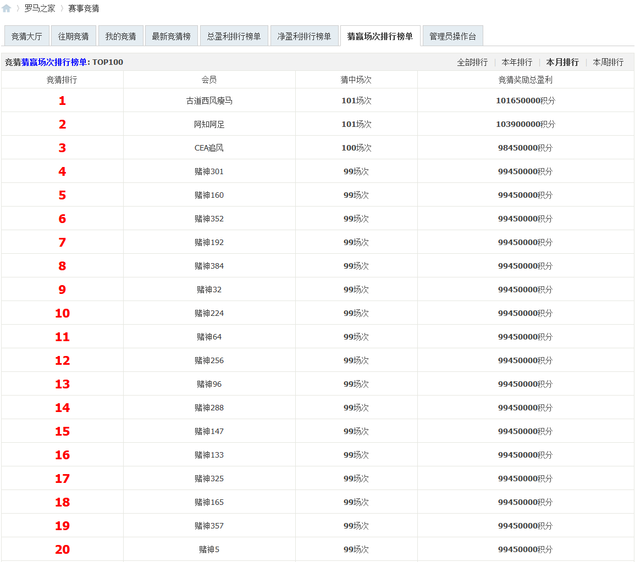Switch to the 往期竞猜 tab

pos(74,36)
